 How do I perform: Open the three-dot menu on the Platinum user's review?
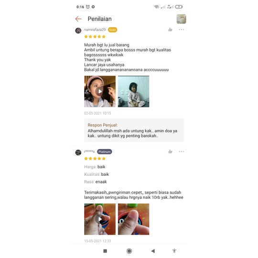[x=182, y=151]
